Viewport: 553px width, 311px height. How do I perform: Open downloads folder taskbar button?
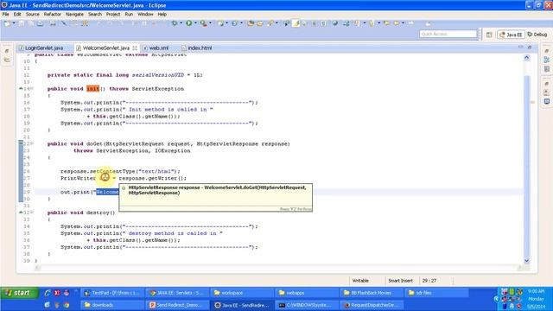coord(112,305)
